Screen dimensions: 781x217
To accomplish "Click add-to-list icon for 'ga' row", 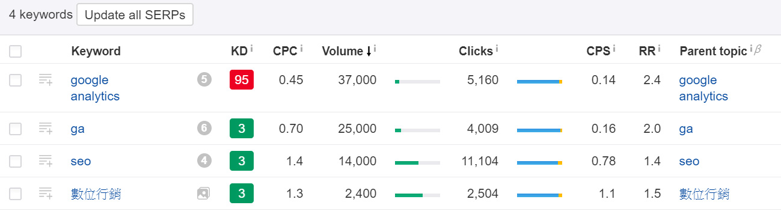I will coord(46,128).
